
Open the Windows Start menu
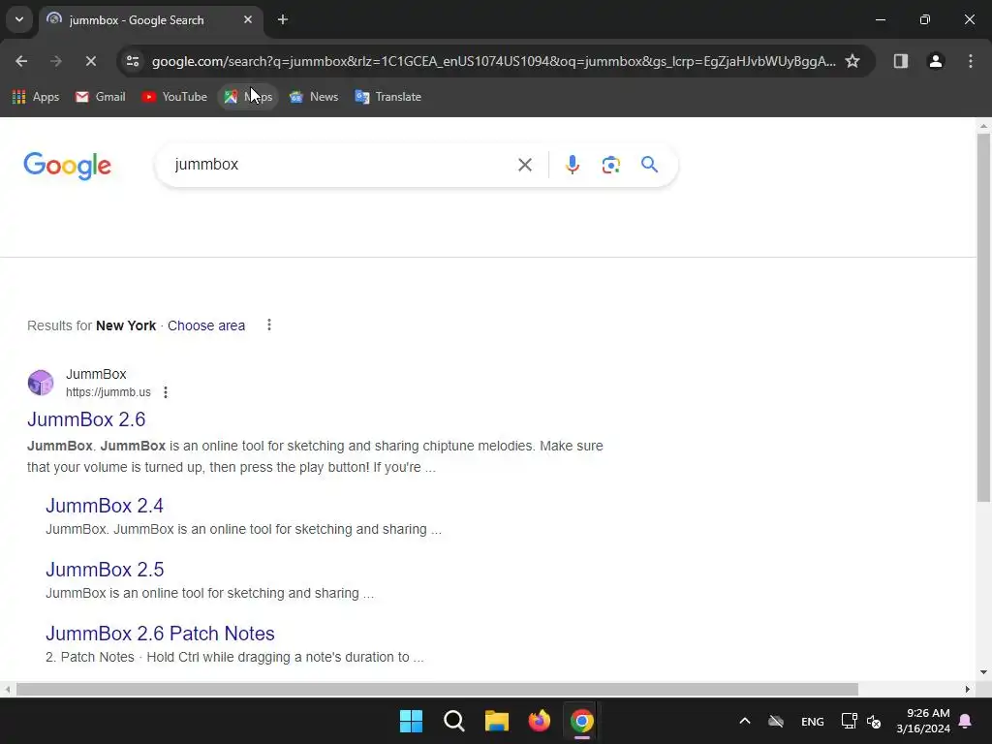(x=411, y=721)
